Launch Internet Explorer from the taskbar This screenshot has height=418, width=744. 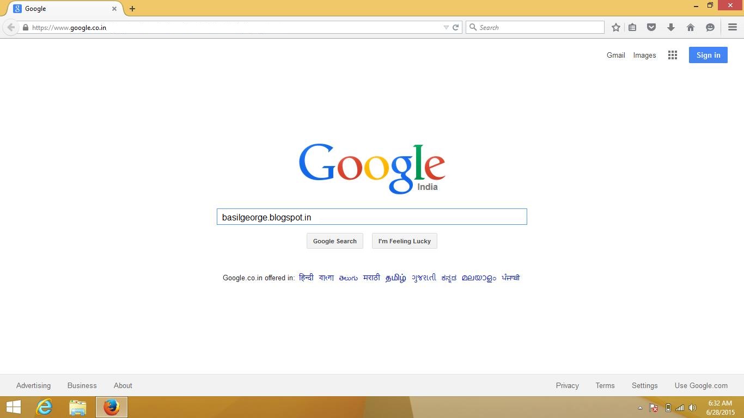click(44, 407)
